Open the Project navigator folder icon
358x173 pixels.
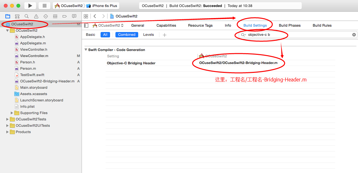8,16
